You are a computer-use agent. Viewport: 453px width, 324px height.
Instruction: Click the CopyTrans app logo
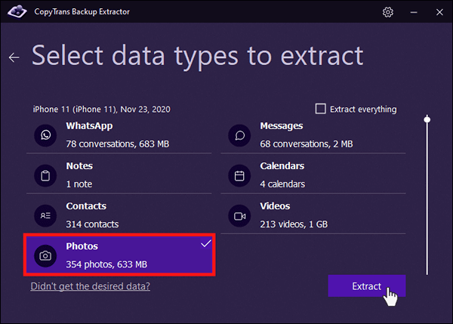tap(17, 11)
